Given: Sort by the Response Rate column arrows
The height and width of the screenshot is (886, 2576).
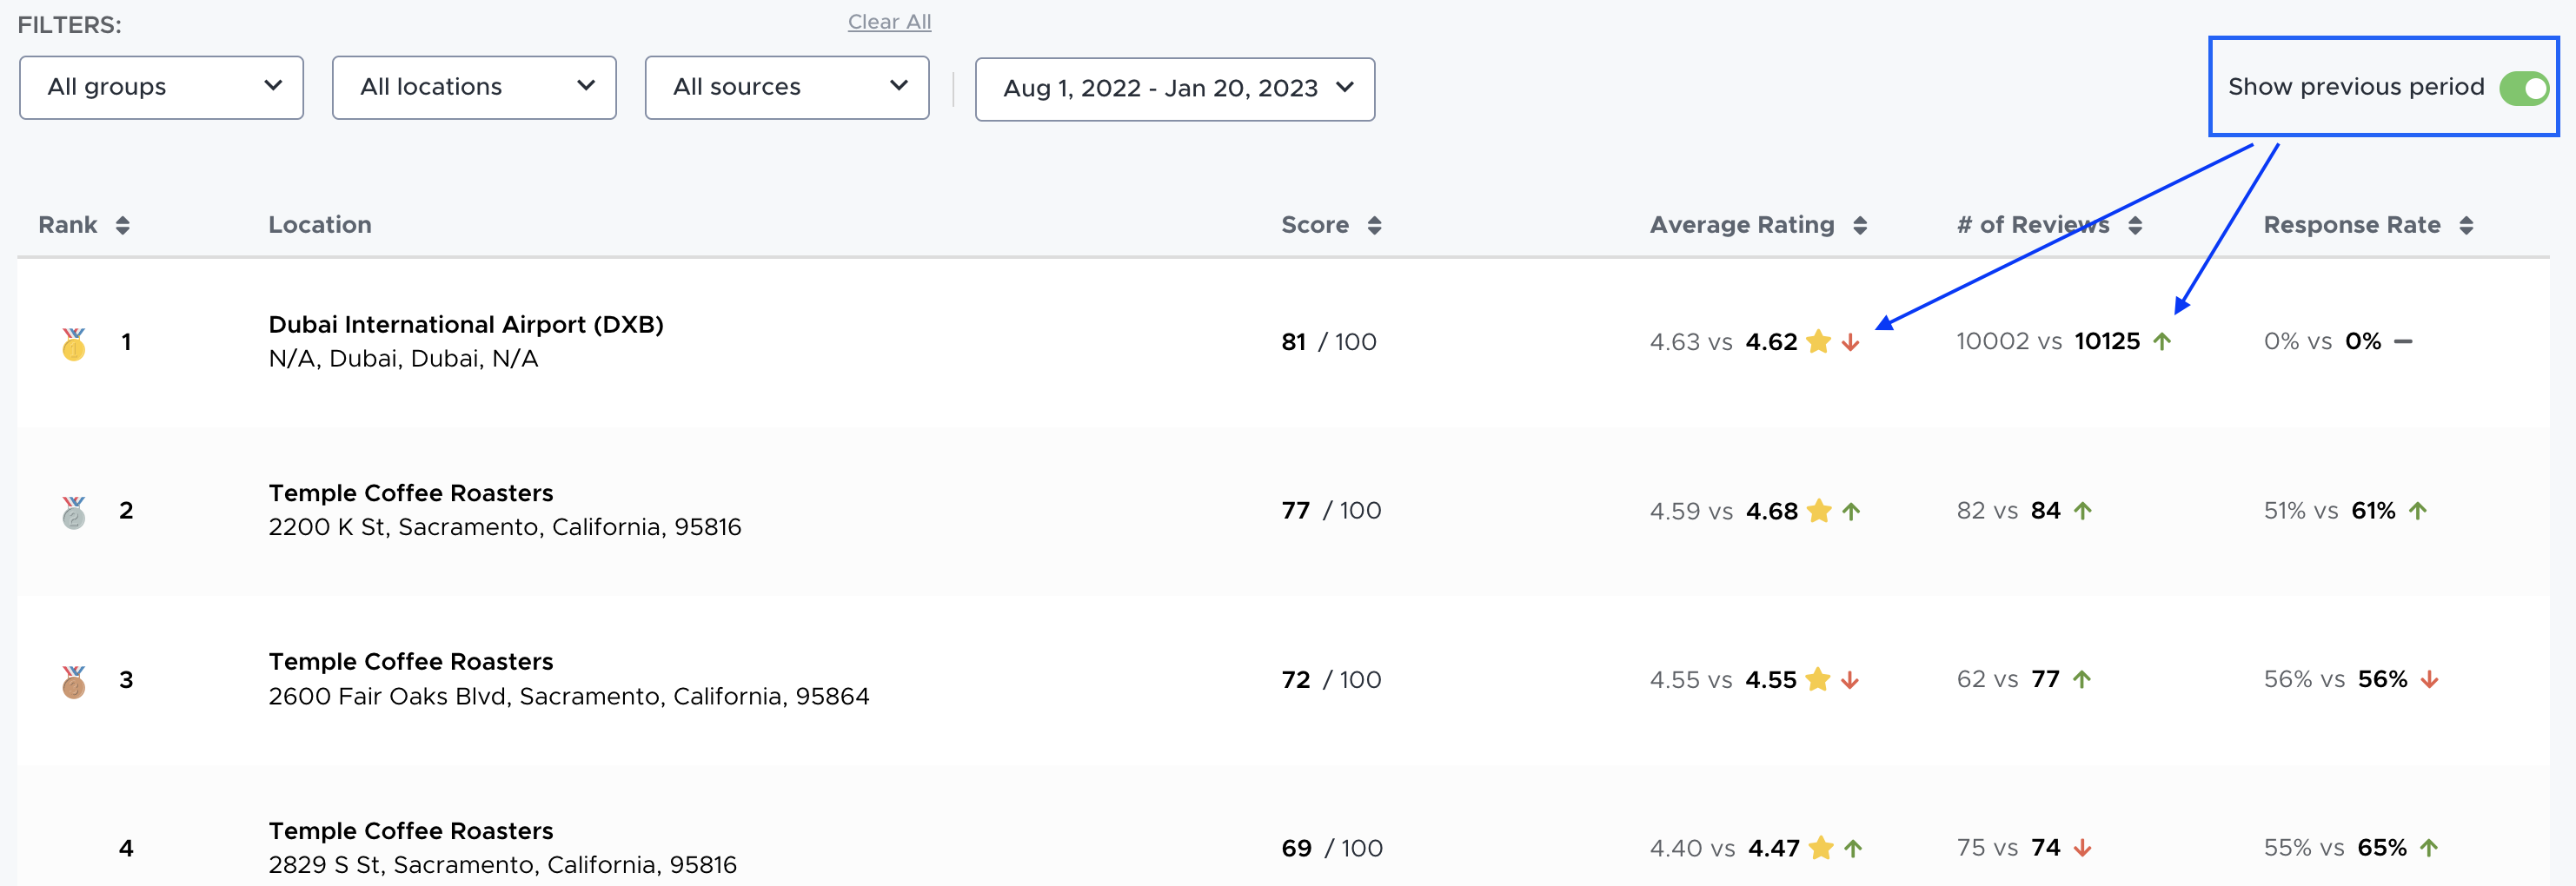Looking at the screenshot, I should pyautogui.click(x=2466, y=226).
